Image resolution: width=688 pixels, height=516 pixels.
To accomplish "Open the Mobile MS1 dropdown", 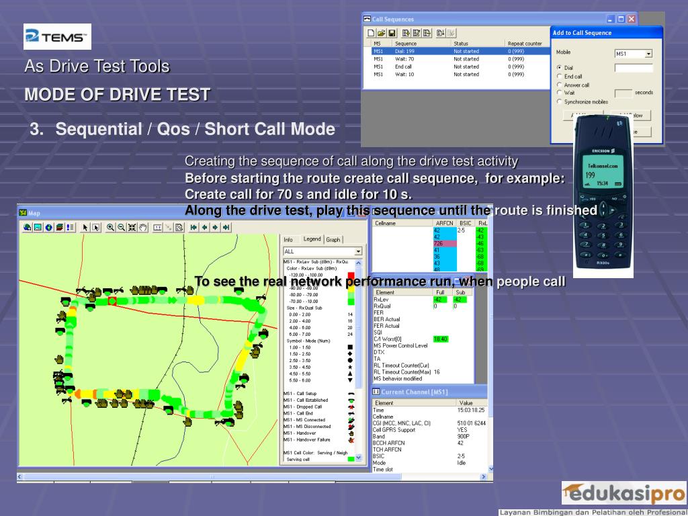I will coord(648,54).
